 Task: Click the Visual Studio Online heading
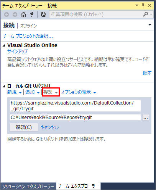click(x=32, y=45)
